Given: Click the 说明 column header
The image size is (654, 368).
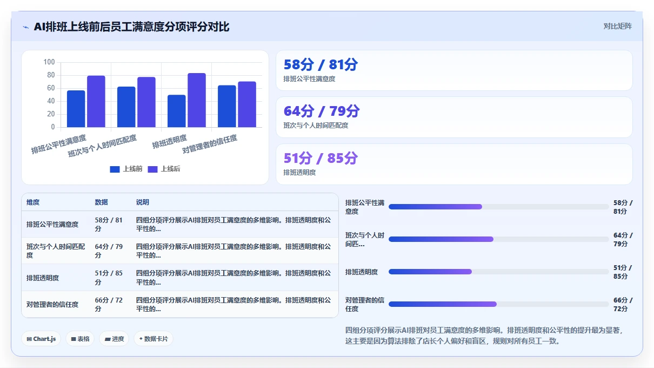Looking at the screenshot, I should pos(143,202).
